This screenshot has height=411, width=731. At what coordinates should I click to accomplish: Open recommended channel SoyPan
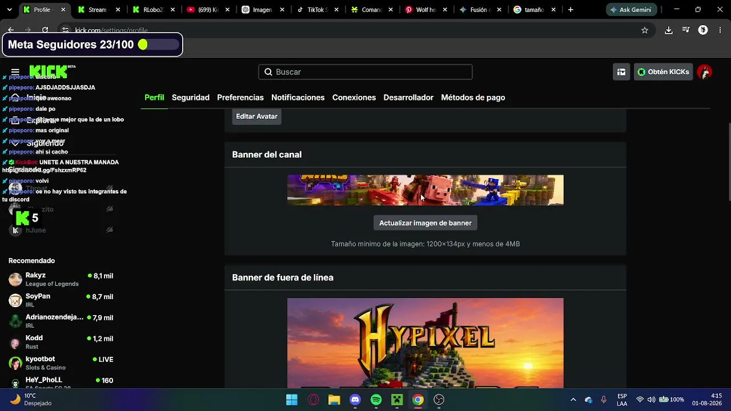tap(61, 300)
